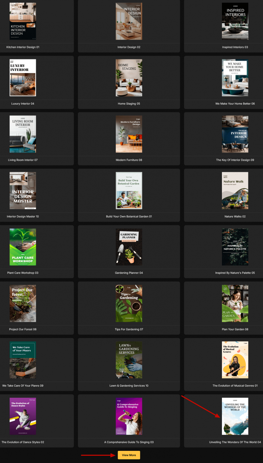
Task: Click the 'Interior Design 02' caption text
Action: coord(129,47)
